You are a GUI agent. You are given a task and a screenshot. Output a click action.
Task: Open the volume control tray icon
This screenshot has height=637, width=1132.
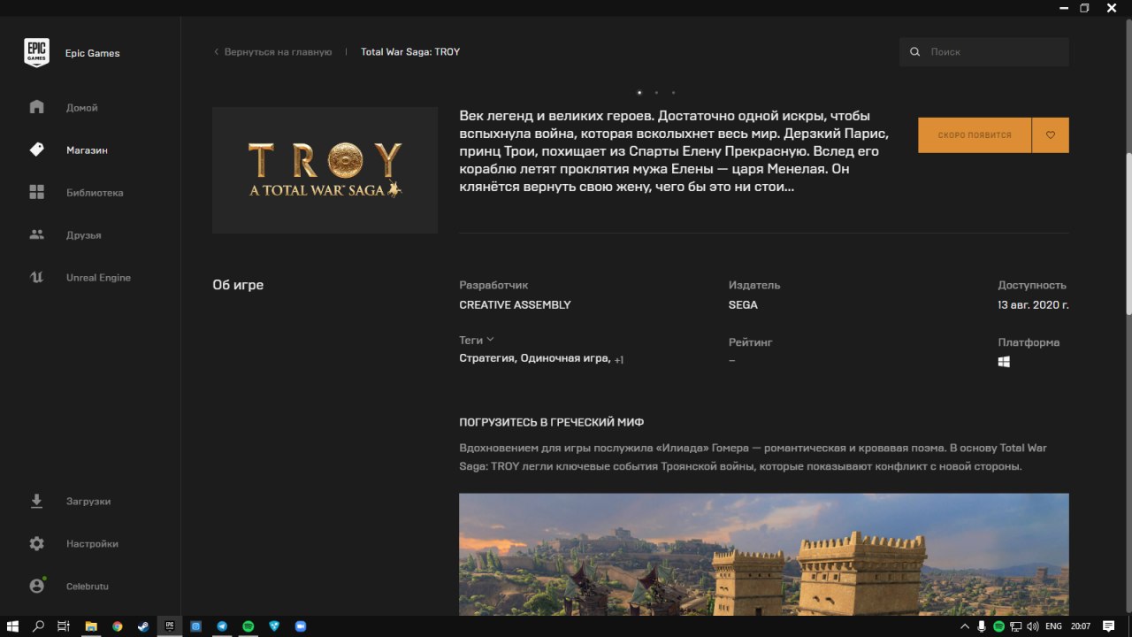[x=1032, y=626]
